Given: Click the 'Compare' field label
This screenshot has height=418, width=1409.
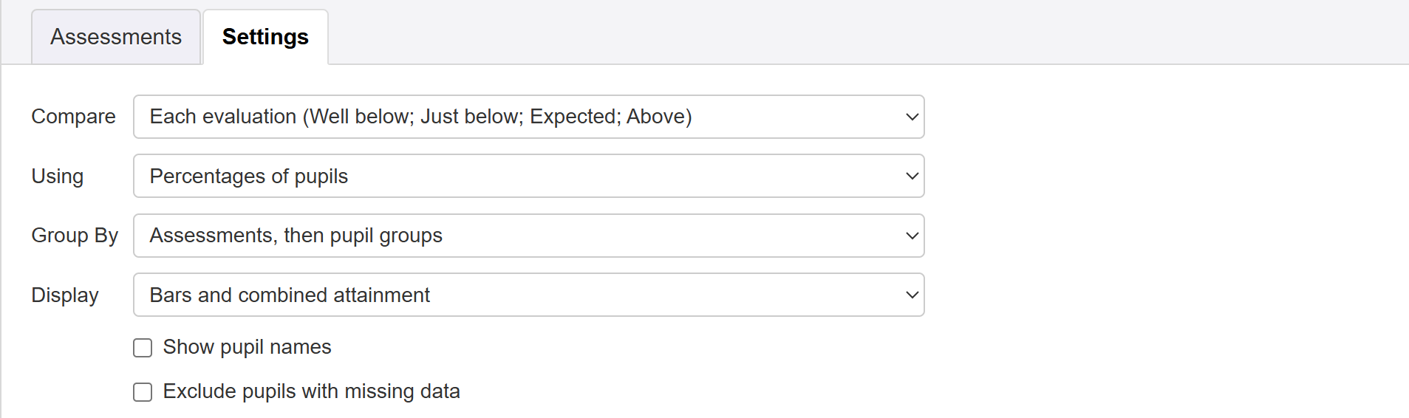Looking at the screenshot, I should pyautogui.click(x=73, y=117).
